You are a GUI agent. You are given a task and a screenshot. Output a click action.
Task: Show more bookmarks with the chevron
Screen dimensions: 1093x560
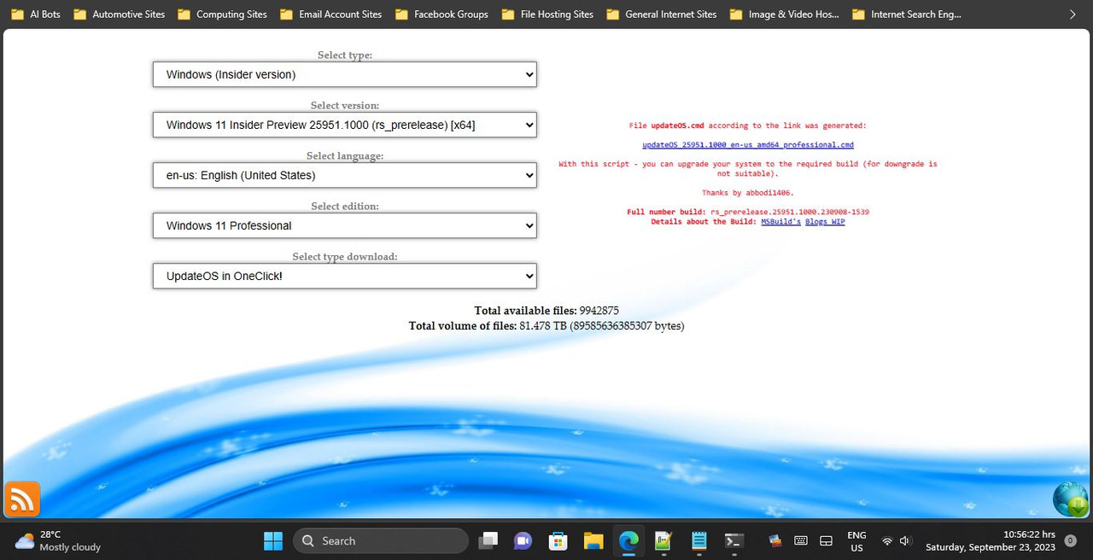pyautogui.click(x=1073, y=14)
